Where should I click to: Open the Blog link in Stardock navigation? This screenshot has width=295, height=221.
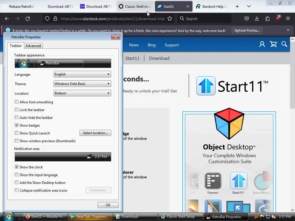coord(152,45)
